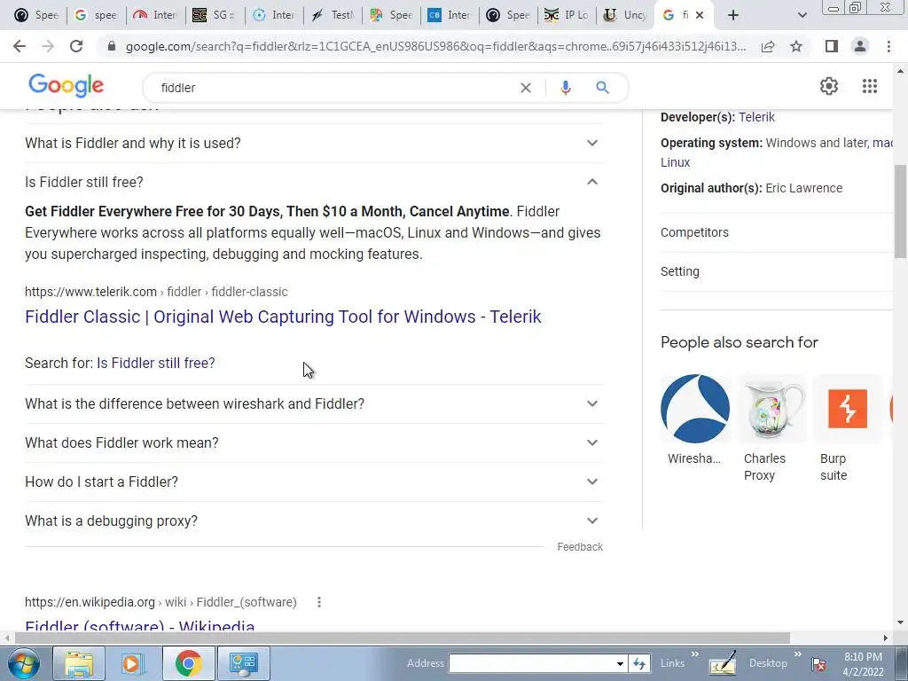Focus the Google search box

click(336, 88)
